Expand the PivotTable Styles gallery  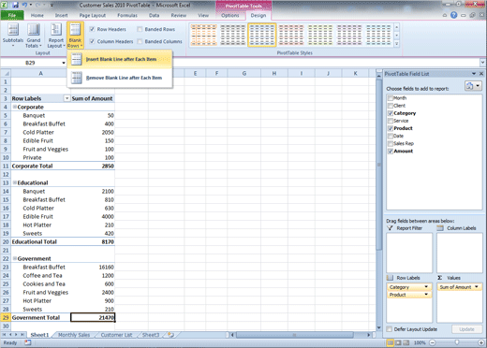pyautogui.click(x=397, y=44)
